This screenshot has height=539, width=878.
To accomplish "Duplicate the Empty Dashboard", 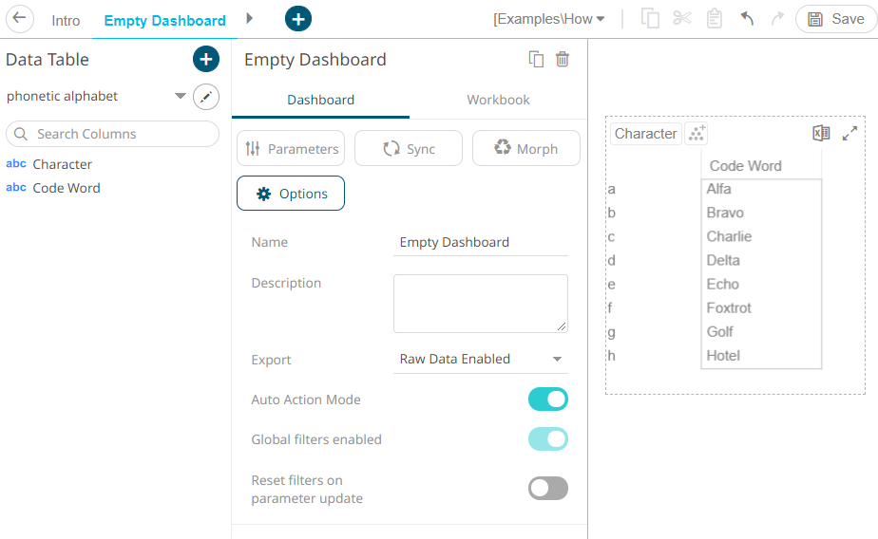I will [x=536, y=59].
